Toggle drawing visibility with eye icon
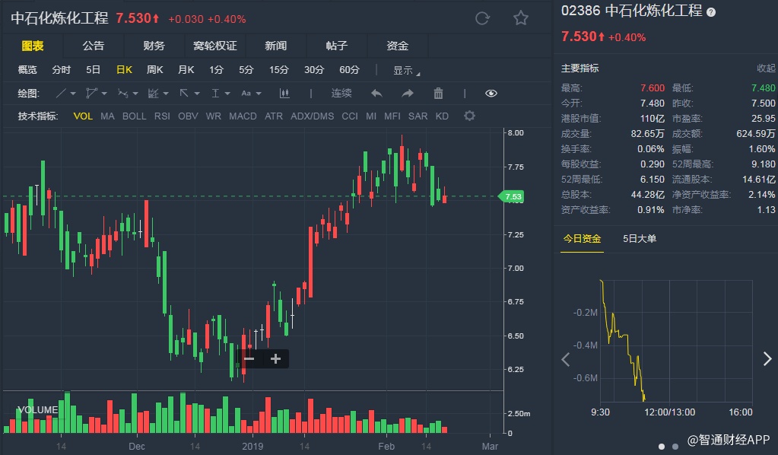This screenshot has width=778, height=455. coord(491,94)
